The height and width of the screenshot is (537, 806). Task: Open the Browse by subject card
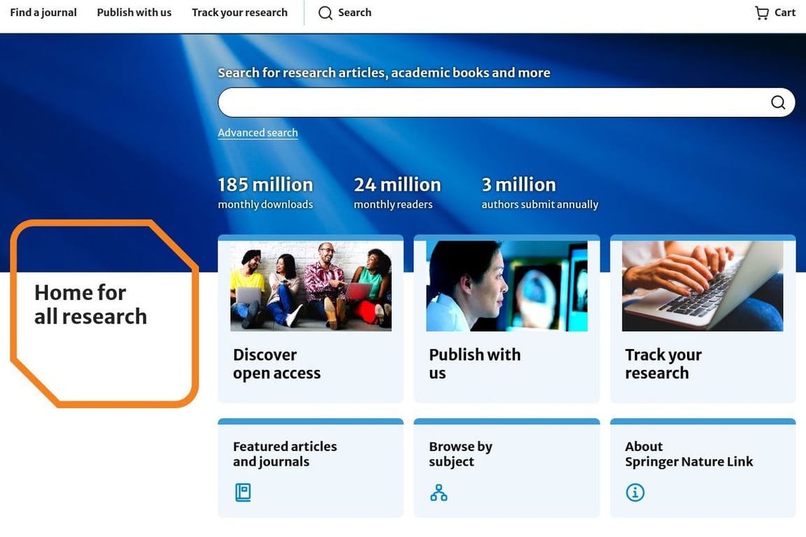tap(507, 468)
